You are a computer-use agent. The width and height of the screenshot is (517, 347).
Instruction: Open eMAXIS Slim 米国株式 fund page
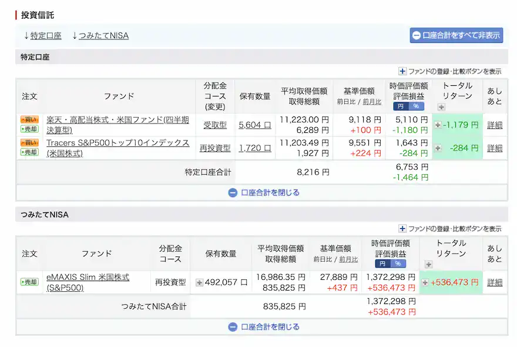tap(88, 282)
